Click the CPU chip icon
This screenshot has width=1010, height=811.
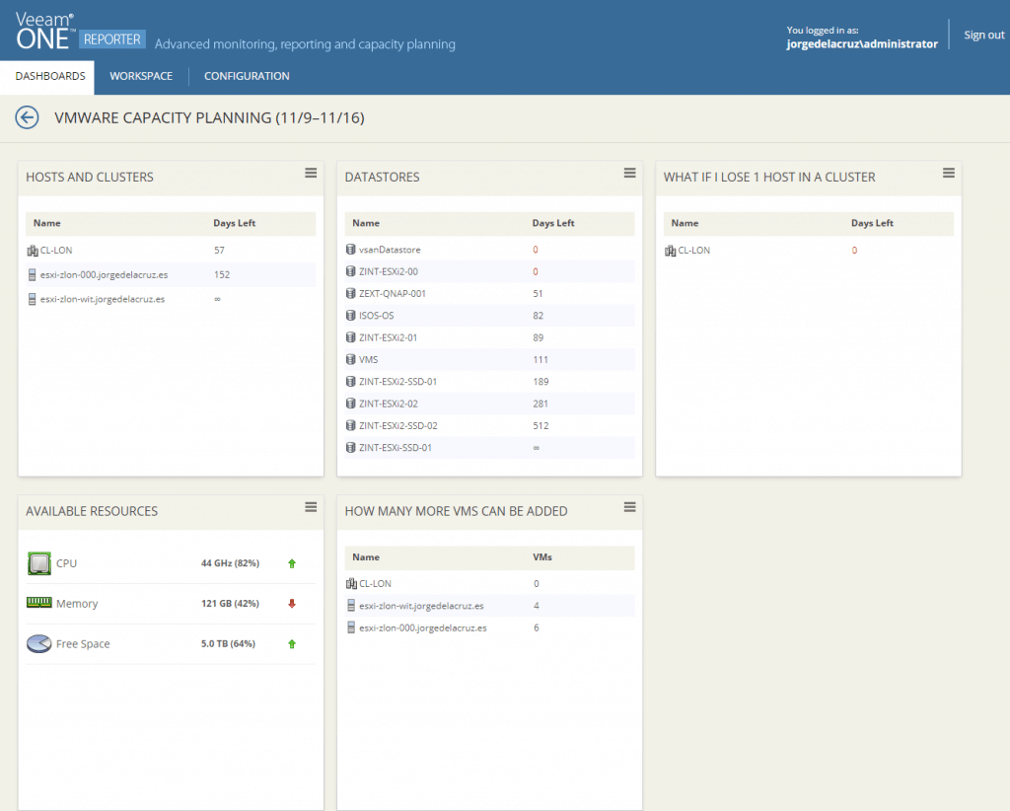(x=39, y=563)
